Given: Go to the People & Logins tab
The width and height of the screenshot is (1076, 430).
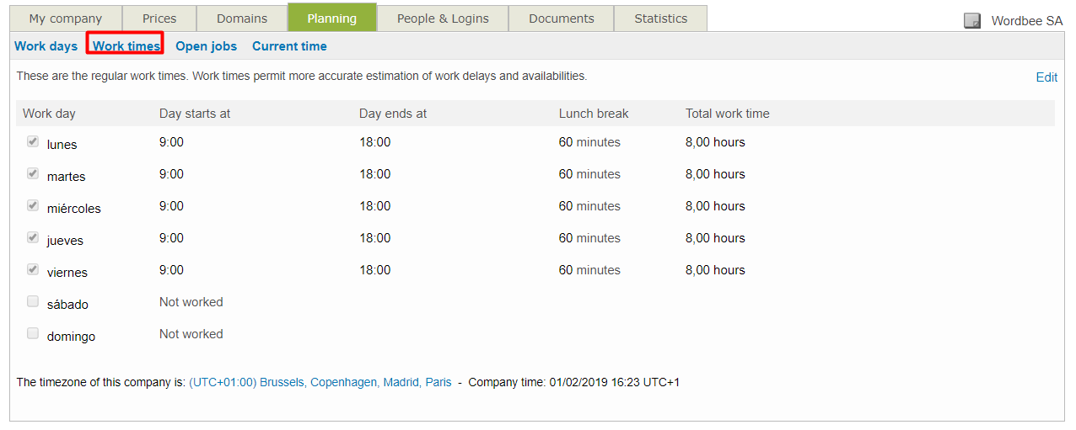Looking at the screenshot, I should (443, 19).
